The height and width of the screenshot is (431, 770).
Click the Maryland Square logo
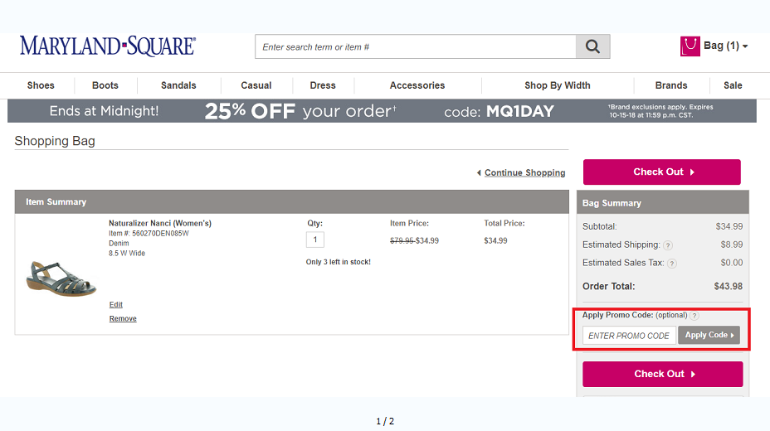tap(108, 46)
